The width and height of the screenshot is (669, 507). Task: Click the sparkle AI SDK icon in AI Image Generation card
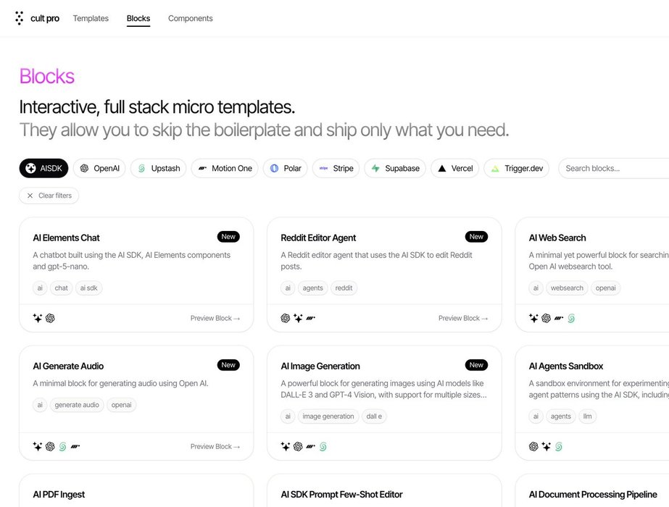pyautogui.click(x=286, y=447)
